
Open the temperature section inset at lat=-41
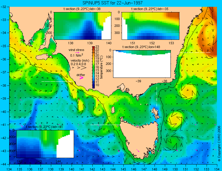[45, 144]
